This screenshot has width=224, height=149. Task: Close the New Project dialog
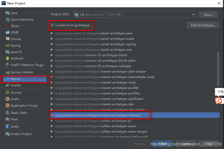[219, 3]
